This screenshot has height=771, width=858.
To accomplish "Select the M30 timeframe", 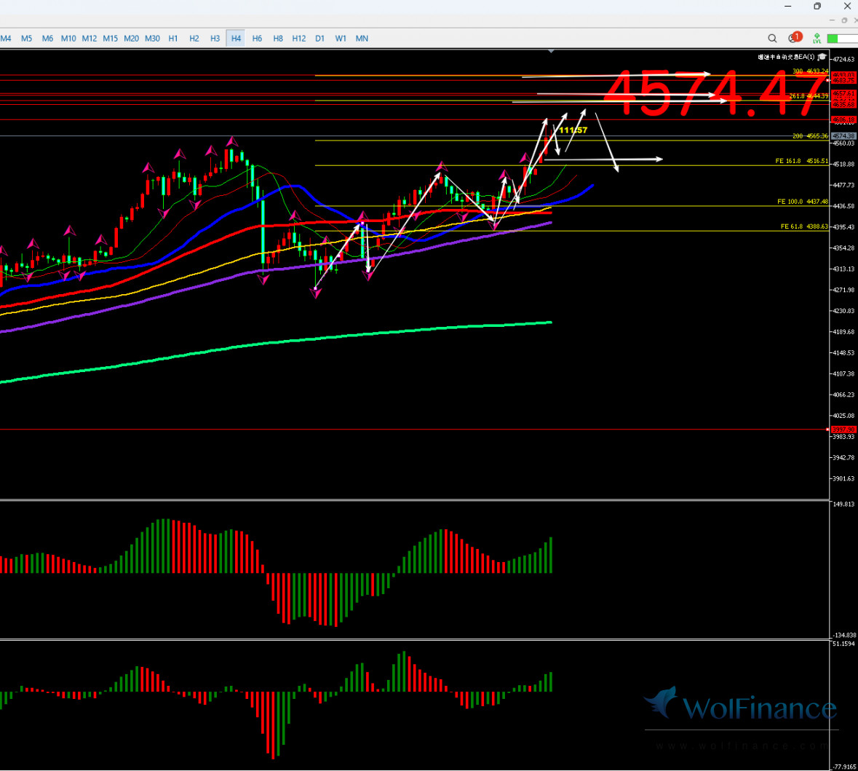I will tap(152, 39).
